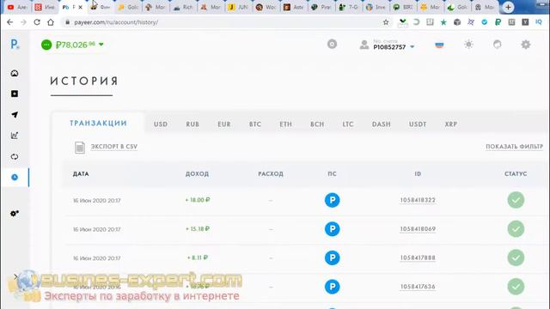Click Payeer icon in +18.00 ₽ row
550x309 pixels.
tap(333, 200)
